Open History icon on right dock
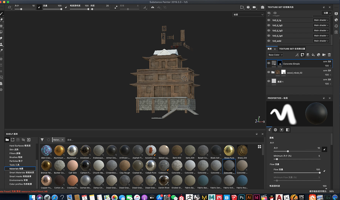The height and width of the screenshot is (200, 340). (x=336, y=26)
